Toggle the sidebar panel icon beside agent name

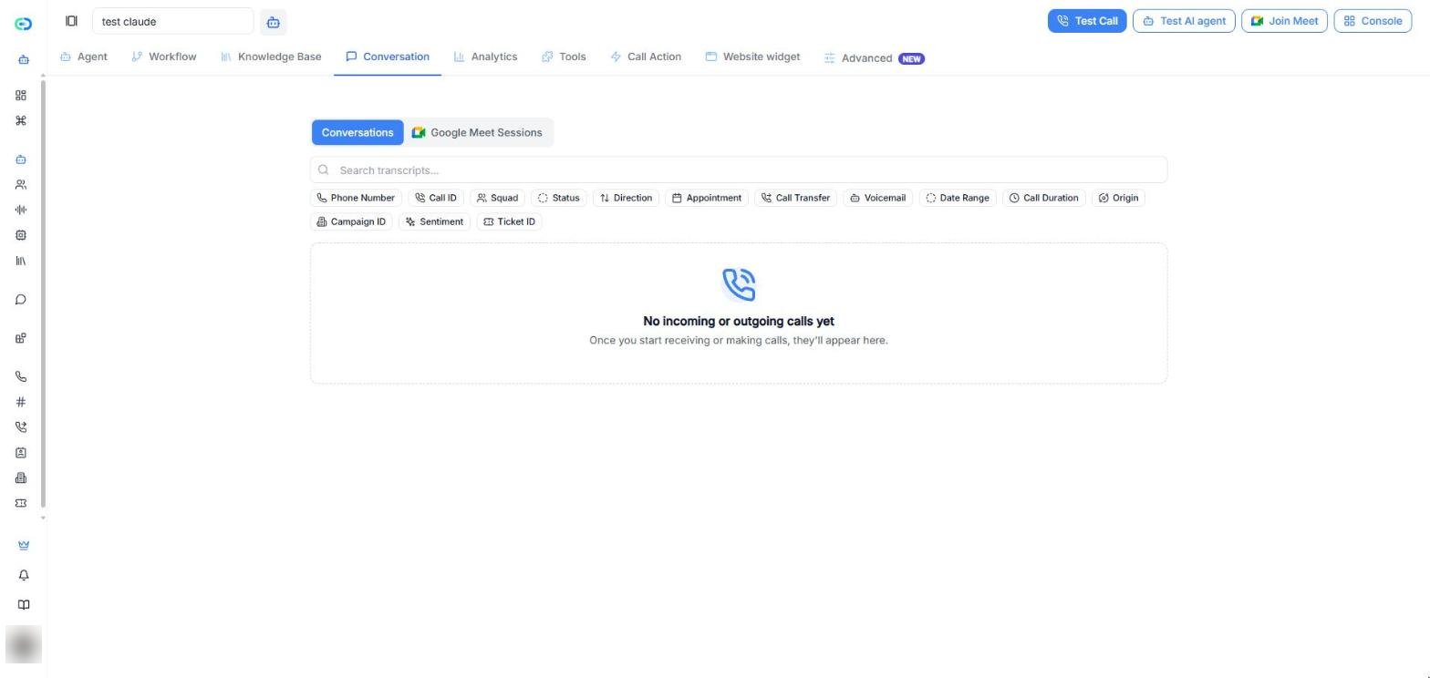pos(71,21)
